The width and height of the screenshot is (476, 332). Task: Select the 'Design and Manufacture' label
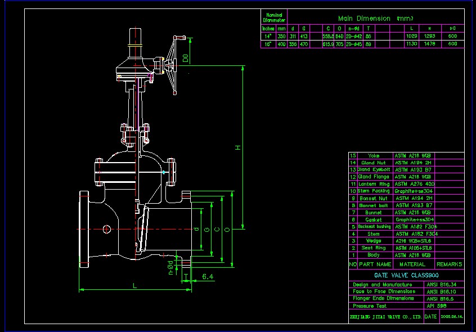(x=382, y=285)
